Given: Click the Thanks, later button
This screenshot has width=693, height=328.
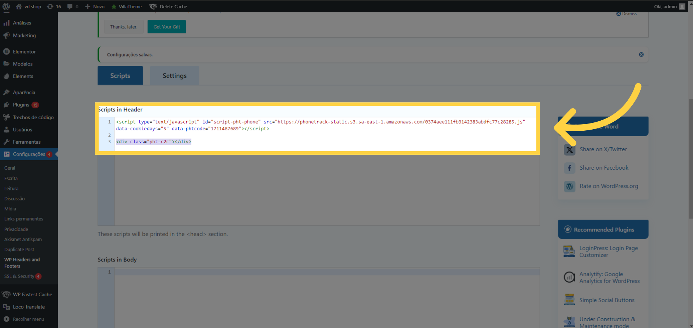Looking at the screenshot, I should click(x=124, y=27).
